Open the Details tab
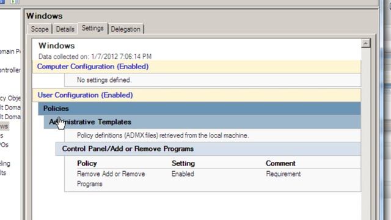 65,29
